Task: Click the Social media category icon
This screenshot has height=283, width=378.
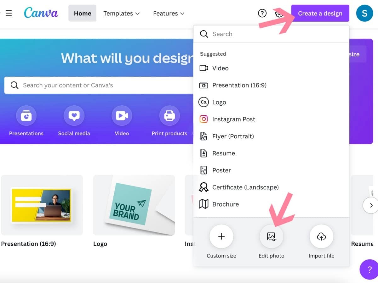Action: point(74,115)
